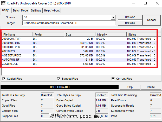Click the 20 B size cell
The image size is (162, 122).
90,39
